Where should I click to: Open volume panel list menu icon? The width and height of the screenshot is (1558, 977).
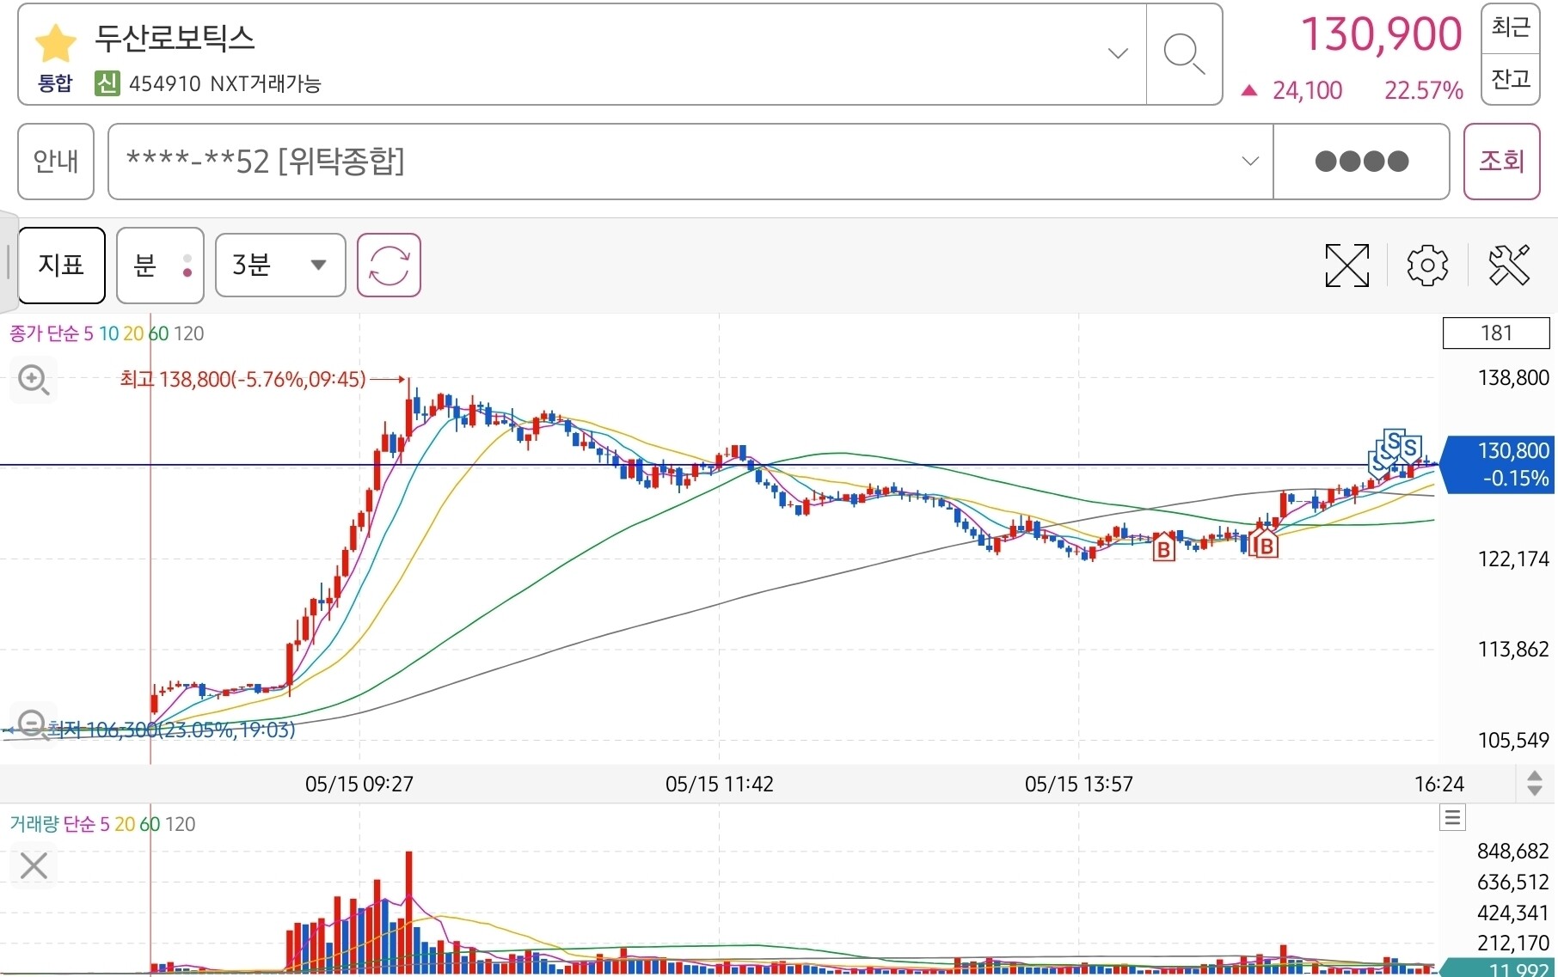coord(1453,817)
